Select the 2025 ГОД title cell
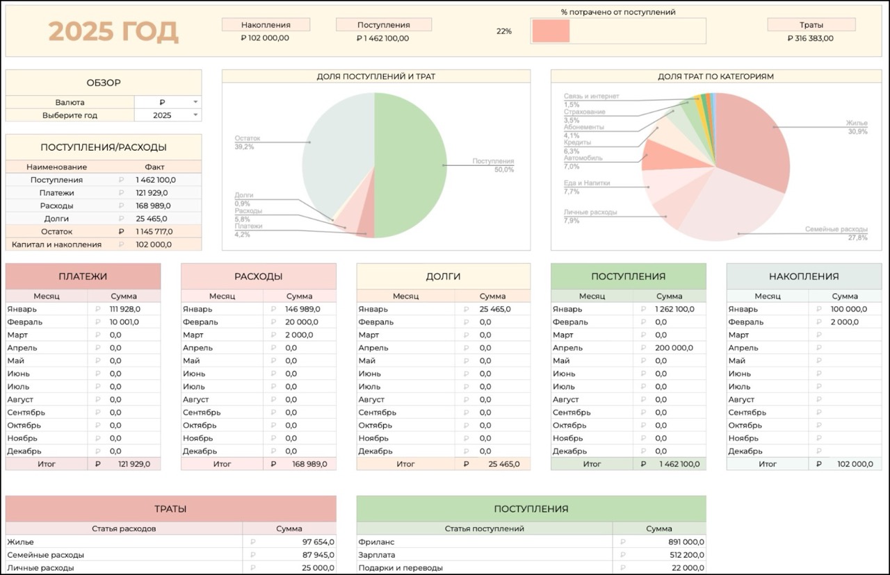 pos(113,31)
